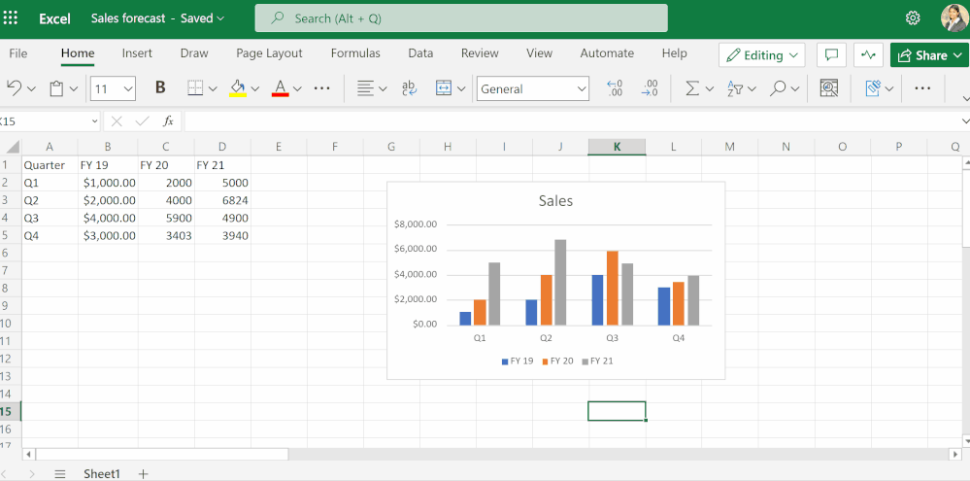Apply the red font color
This screenshot has height=481, width=970.
[281, 88]
